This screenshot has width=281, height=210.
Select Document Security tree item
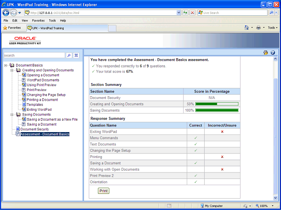click(35, 129)
